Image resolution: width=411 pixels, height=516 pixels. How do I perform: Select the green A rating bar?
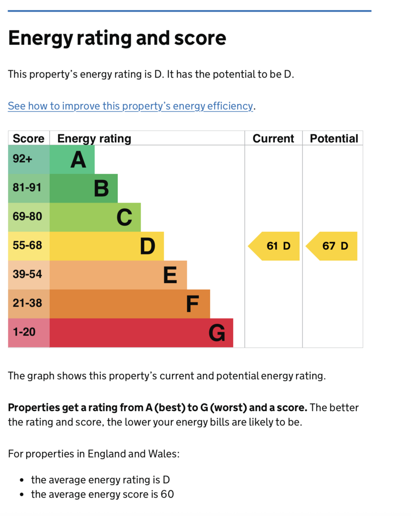point(72,159)
